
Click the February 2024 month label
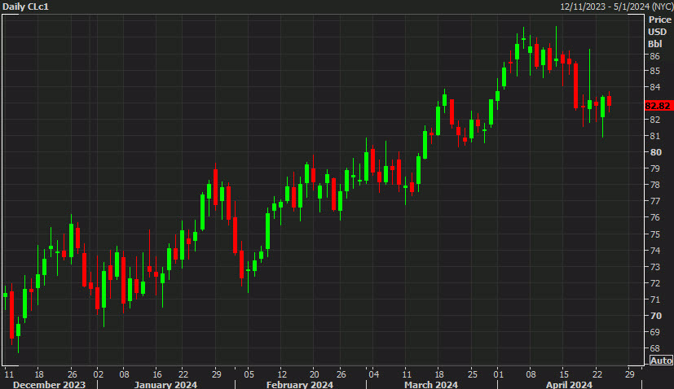coord(299,384)
